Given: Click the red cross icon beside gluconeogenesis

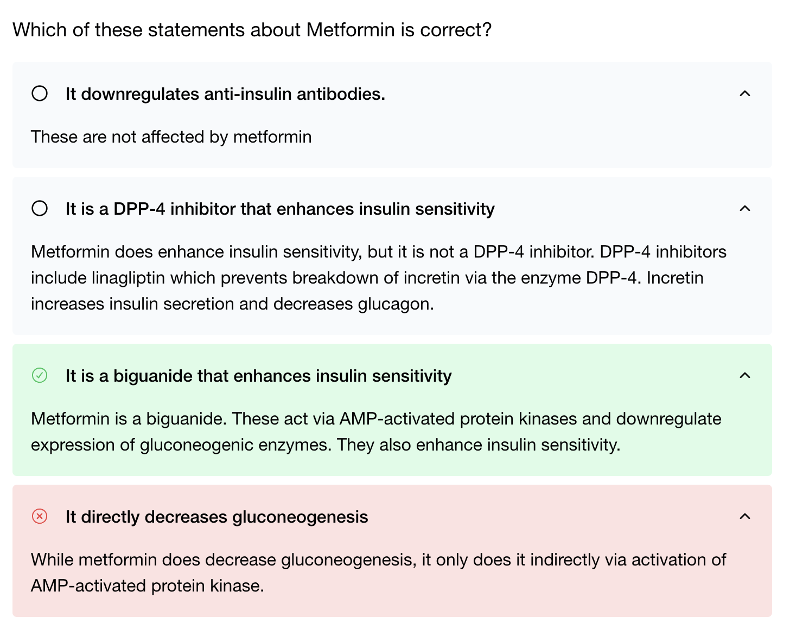Looking at the screenshot, I should (40, 517).
